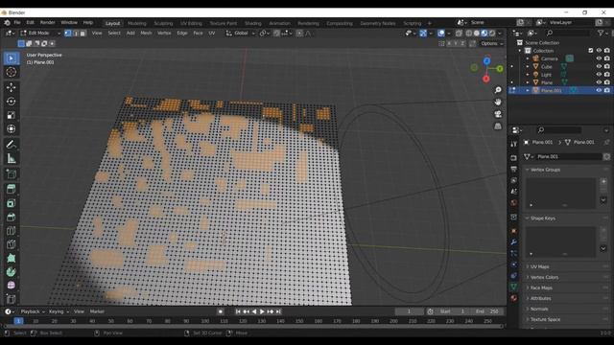This screenshot has height=345, width=614.
Task: Select the Add Cube tool
Action: [x=12, y=174]
